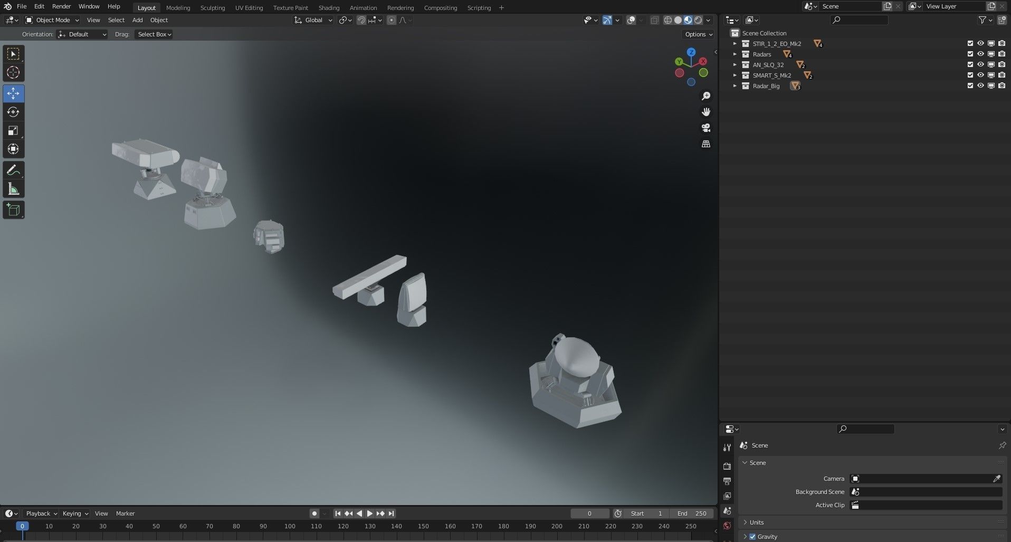
Task: Hide the Radars collection in viewport
Action: point(981,54)
